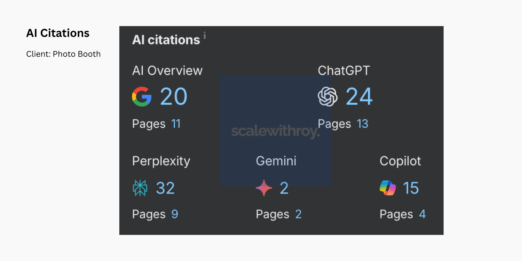522x261 pixels.
Task: Click the AI Overview citation count 20
Action: point(174,96)
